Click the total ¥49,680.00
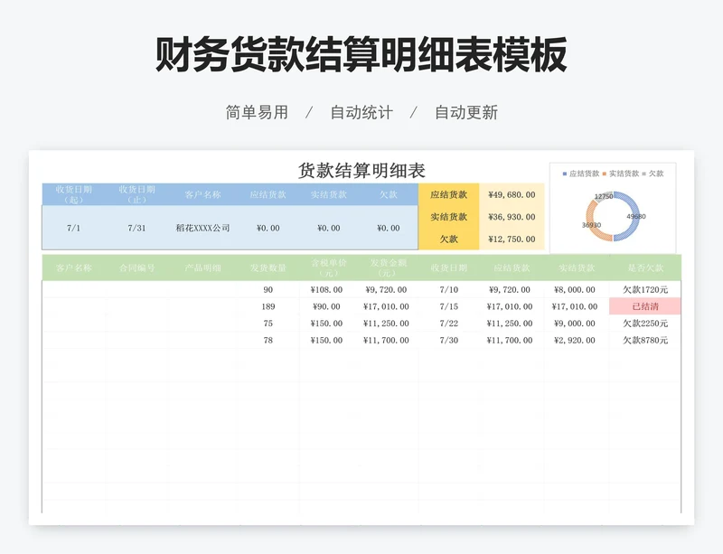 point(512,194)
